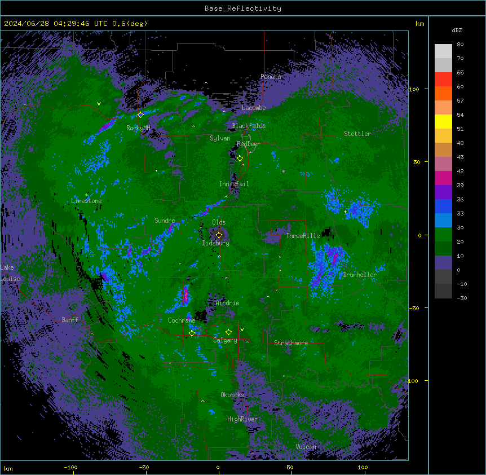Click the yellow V marker east of Calgary
486x475 pixels.
tap(242, 329)
